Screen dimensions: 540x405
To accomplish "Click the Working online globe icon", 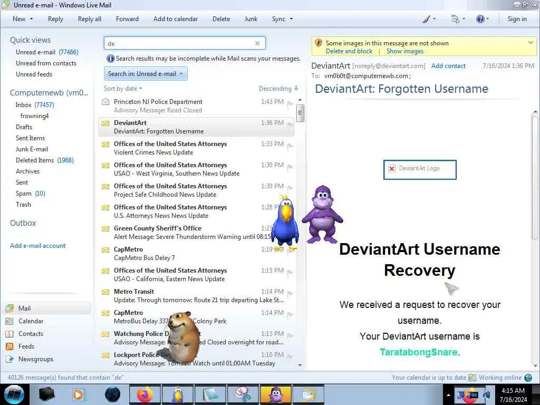I will tap(528, 378).
